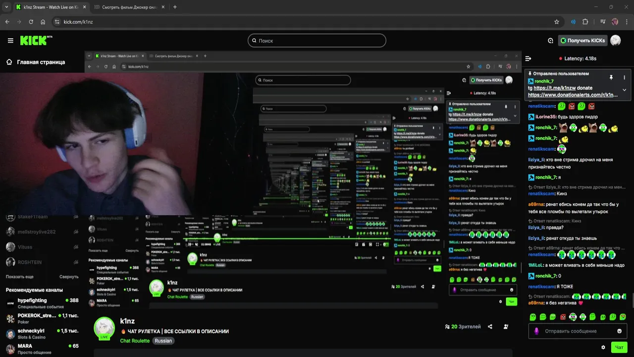Click the Поиск search field
The width and height of the screenshot is (634, 357).
317,41
